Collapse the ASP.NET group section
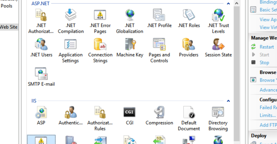 click(x=228, y=3)
